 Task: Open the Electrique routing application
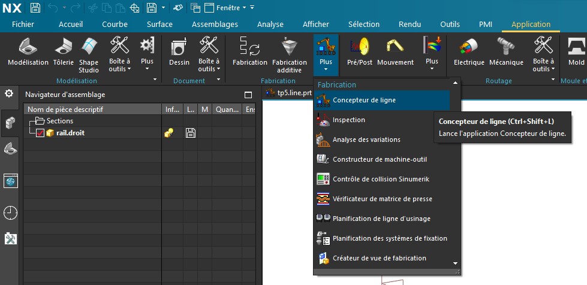[x=469, y=52]
